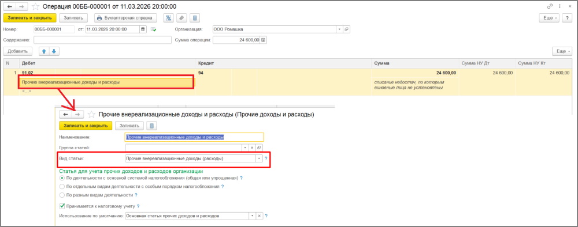Open the document movements icon beside Бухгалтерская справка
The image size is (578, 227).
[168, 18]
